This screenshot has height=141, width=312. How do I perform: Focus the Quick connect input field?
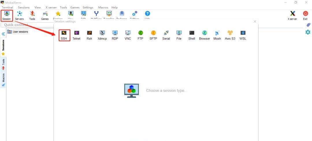coord(27,25)
